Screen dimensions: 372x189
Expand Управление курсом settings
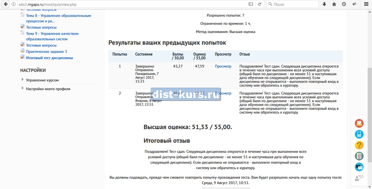(x=22, y=79)
